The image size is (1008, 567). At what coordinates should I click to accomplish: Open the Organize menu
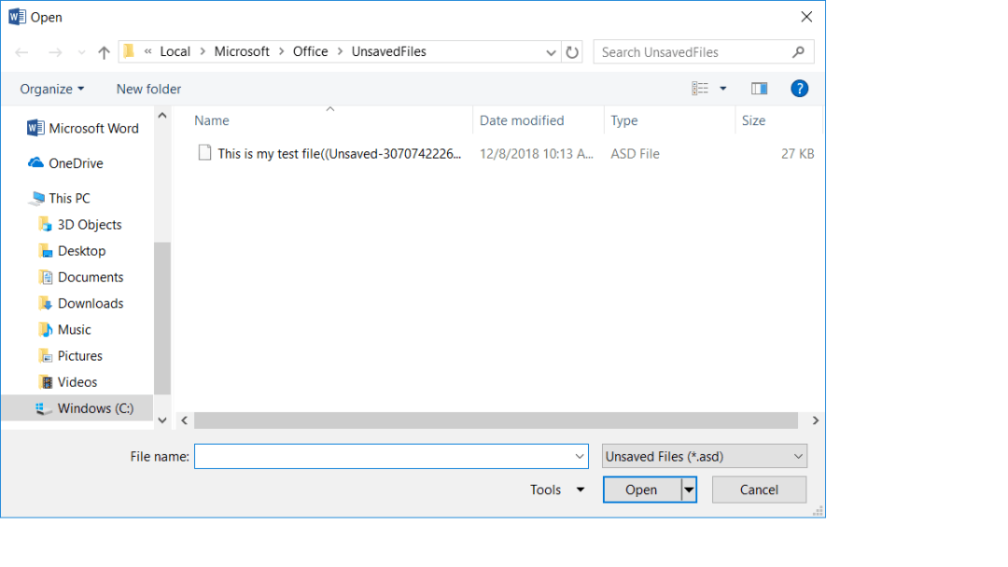click(51, 88)
